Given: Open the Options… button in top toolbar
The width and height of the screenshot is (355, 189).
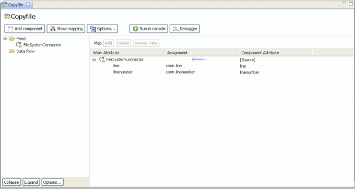Looking at the screenshot, I should click(102, 29).
